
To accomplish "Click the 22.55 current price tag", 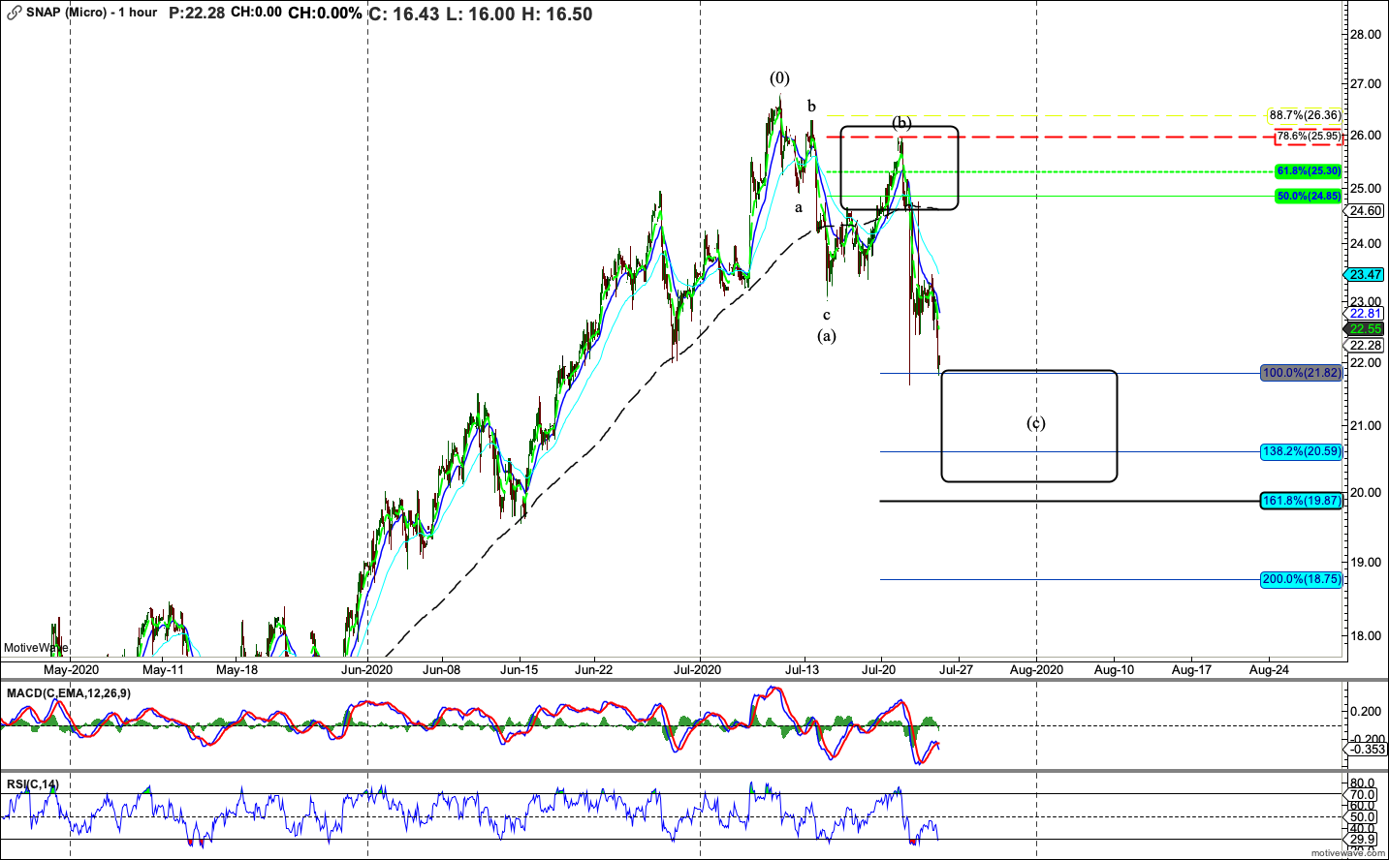I will click(x=1365, y=329).
